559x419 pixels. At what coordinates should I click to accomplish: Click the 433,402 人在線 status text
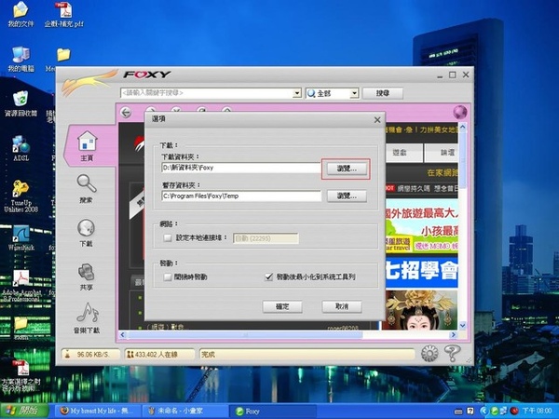coord(159,354)
